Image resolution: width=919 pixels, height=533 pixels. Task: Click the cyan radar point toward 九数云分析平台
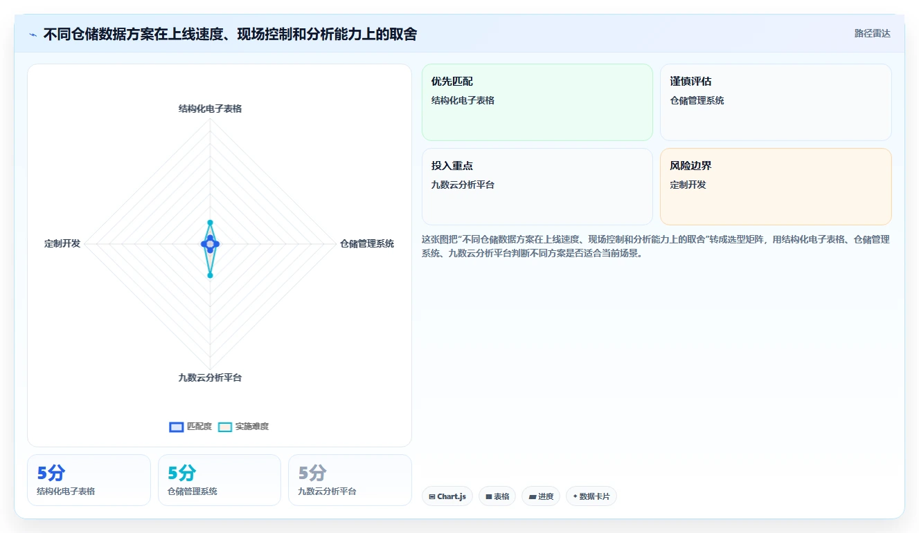[x=210, y=275]
